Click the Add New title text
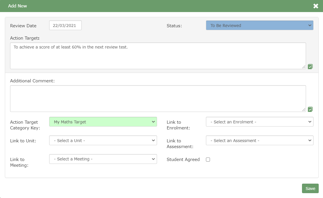The image size is (323, 198). coord(18,6)
